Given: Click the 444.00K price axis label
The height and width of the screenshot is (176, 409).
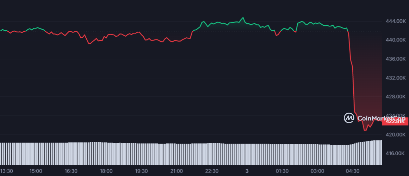Looking at the screenshot, I should [396, 21].
